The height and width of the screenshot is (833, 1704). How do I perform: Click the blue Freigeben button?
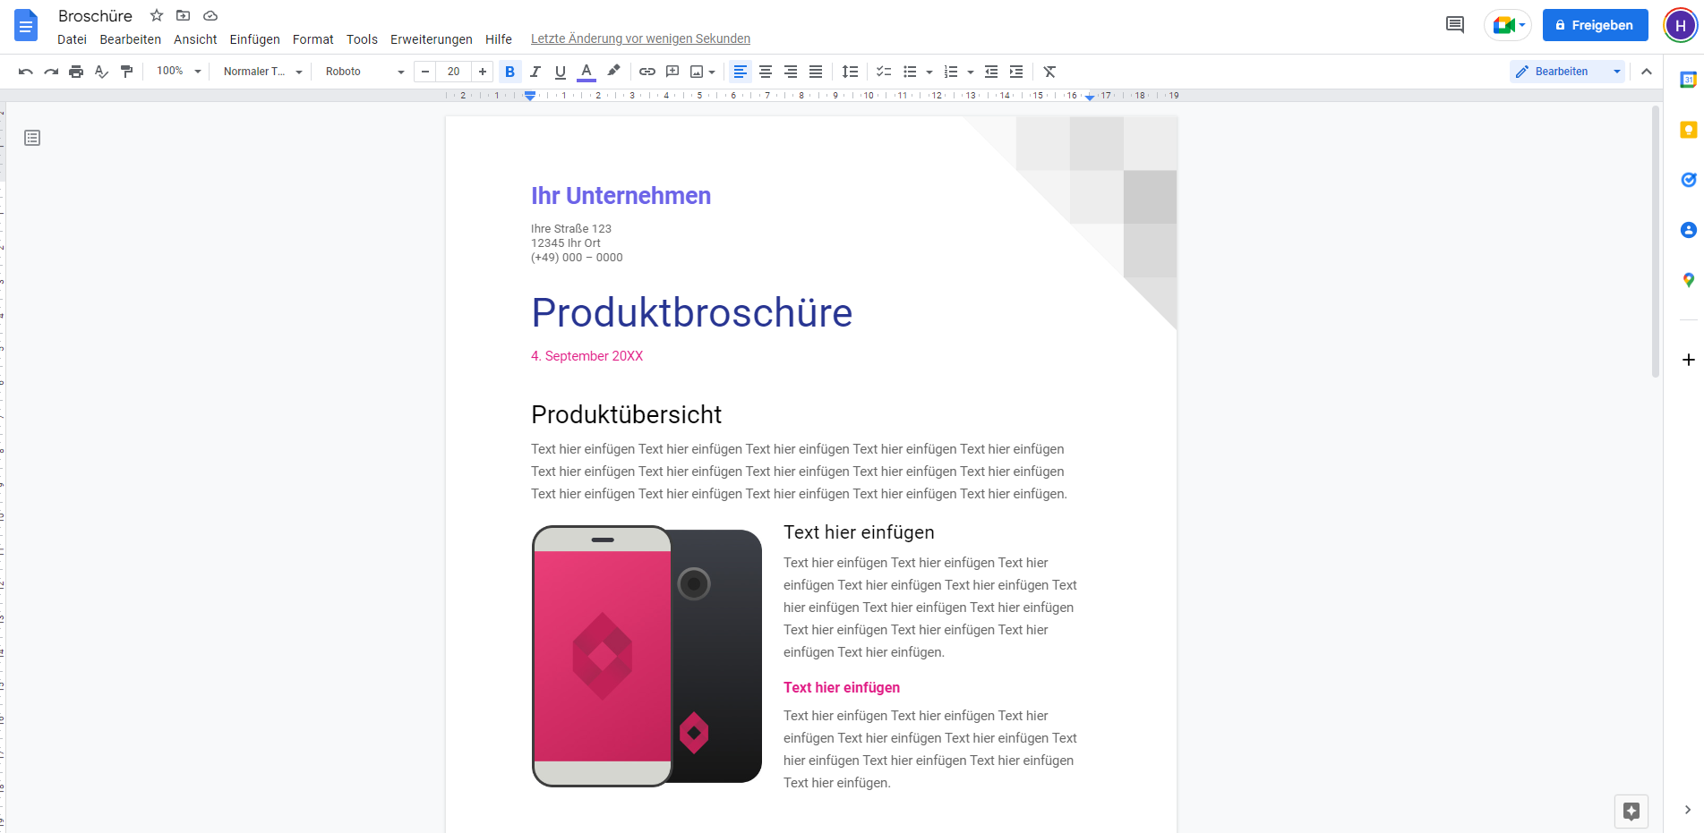pos(1595,25)
